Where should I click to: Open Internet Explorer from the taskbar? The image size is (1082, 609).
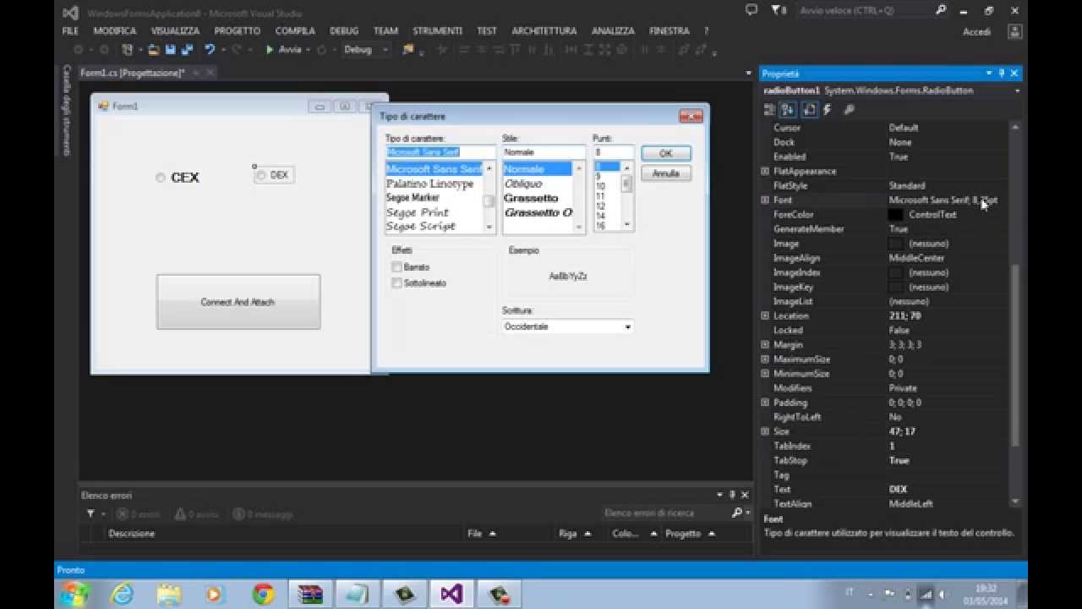pos(123,594)
